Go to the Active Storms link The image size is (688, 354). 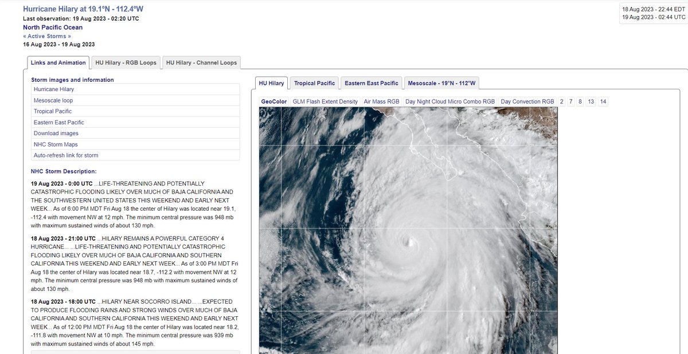coord(47,36)
